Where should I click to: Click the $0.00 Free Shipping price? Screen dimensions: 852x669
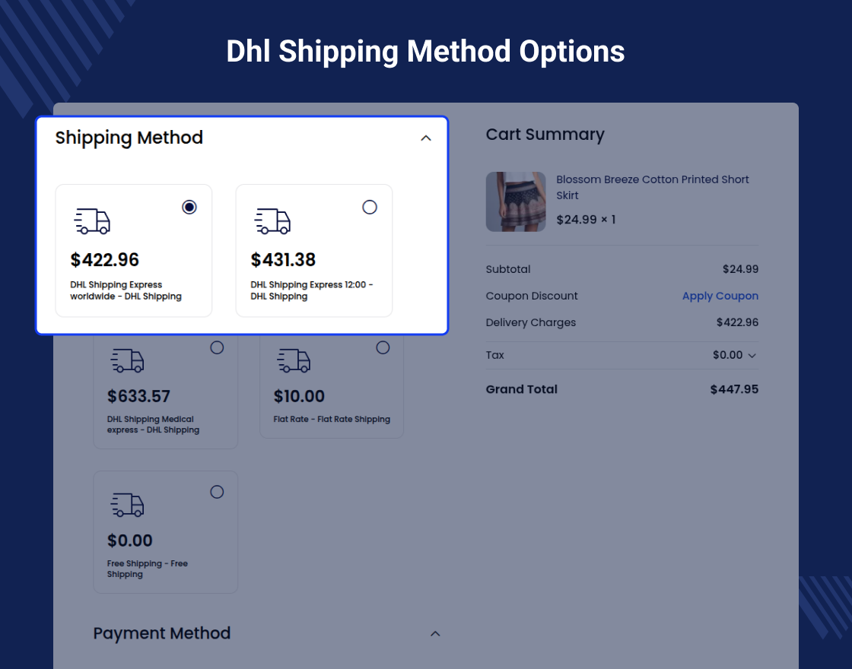[130, 541]
